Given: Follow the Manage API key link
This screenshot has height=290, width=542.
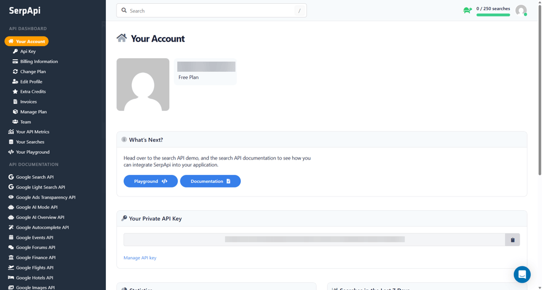Looking at the screenshot, I should [140, 258].
